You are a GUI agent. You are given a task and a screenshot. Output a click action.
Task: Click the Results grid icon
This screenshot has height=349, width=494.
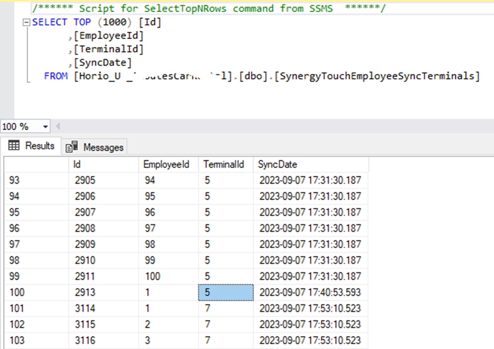[x=14, y=145]
